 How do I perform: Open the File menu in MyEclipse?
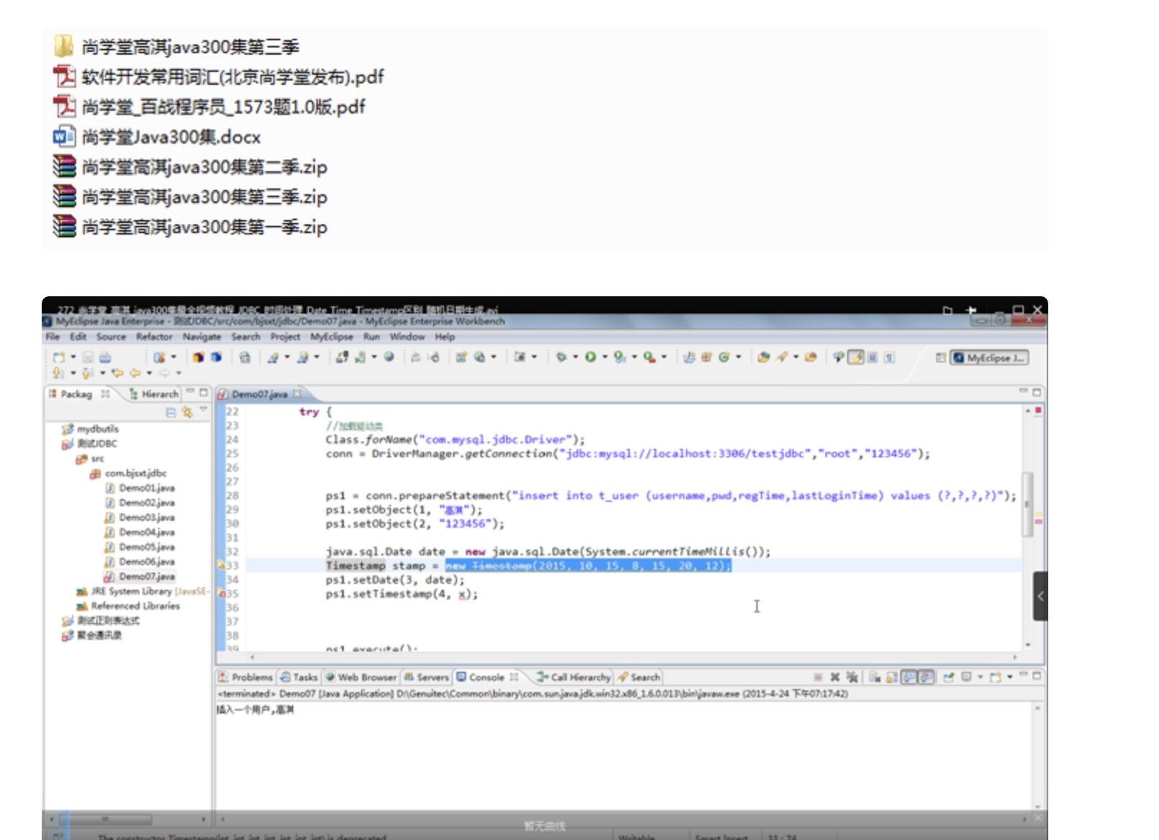coord(52,337)
